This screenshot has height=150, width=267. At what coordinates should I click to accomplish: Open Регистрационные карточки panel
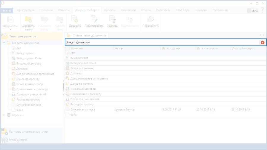(x=28, y=132)
